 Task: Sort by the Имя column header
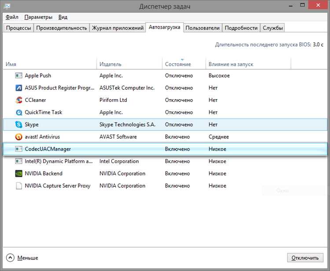tap(50, 64)
